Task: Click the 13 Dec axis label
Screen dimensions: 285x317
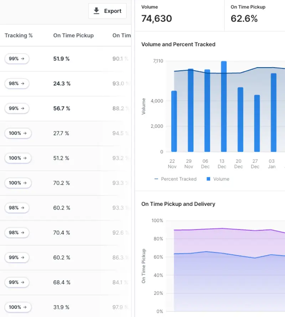Action: pos(222,164)
